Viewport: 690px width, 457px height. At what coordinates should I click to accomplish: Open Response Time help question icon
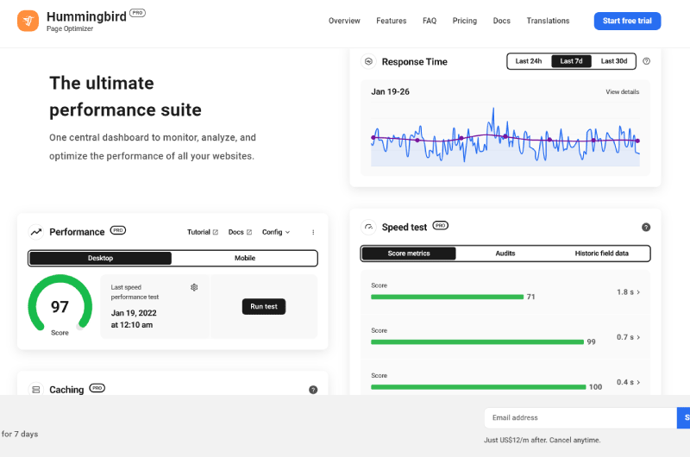point(646,61)
